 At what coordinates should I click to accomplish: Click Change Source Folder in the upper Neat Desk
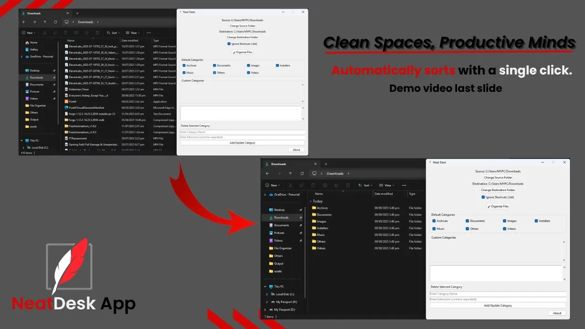242,26
